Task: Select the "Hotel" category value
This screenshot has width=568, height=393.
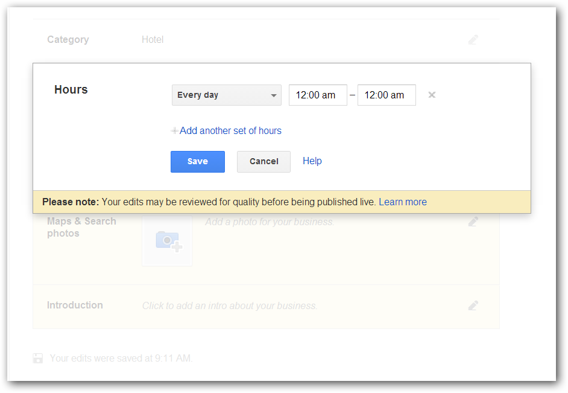Action: point(153,40)
